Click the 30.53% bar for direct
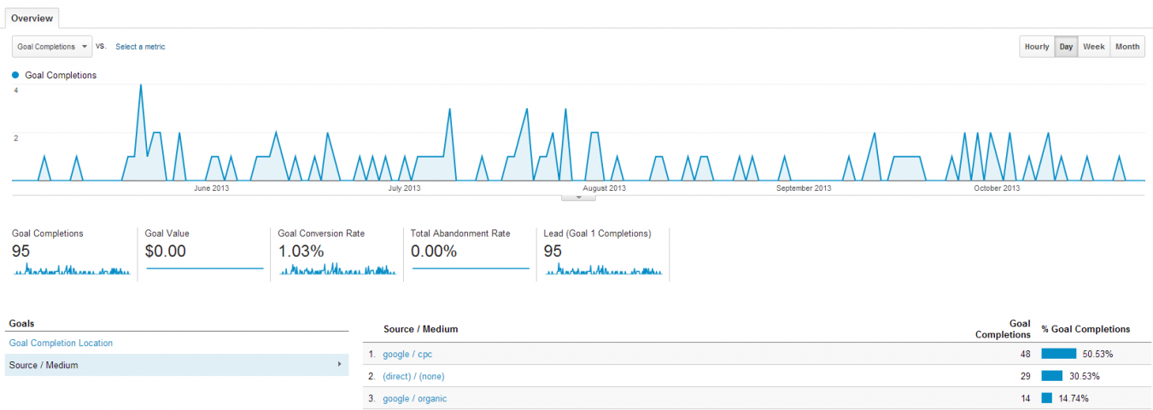Viewport: 1153px width, 410px height. 1052,376
